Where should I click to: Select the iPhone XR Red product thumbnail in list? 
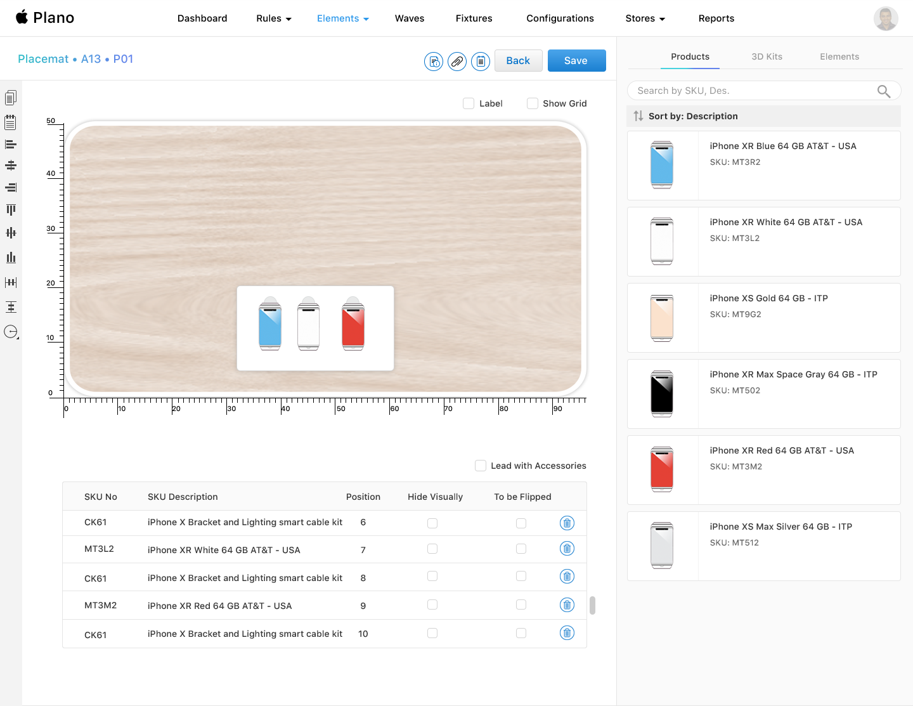662,469
